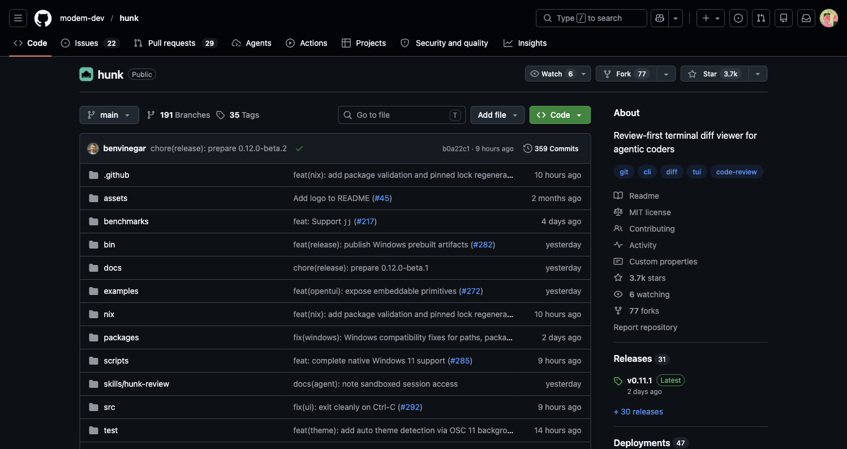
Task: Open the green Code clone dropdown
Action: point(560,115)
